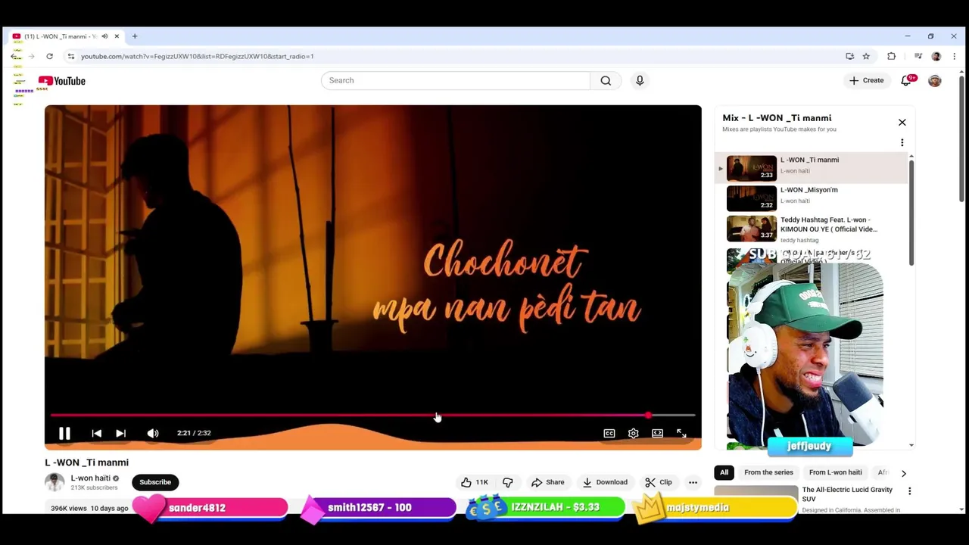Click the video title L -WON _Ti manmi
The image size is (969, 545).
click(x=86, y=462)
